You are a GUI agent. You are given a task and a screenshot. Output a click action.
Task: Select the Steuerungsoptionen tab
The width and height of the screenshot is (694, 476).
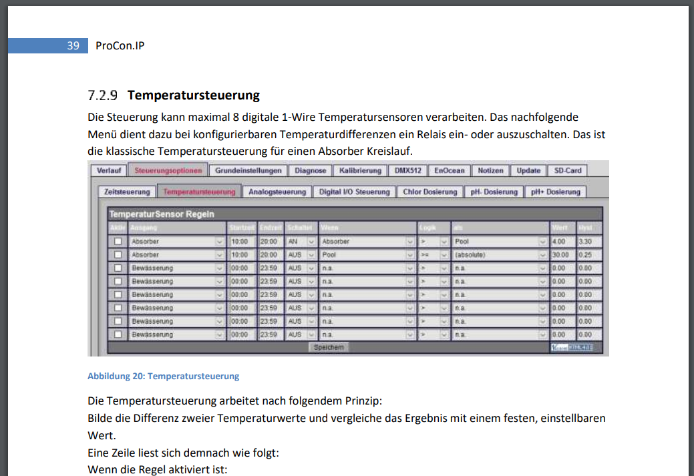(x=168, y=170)
